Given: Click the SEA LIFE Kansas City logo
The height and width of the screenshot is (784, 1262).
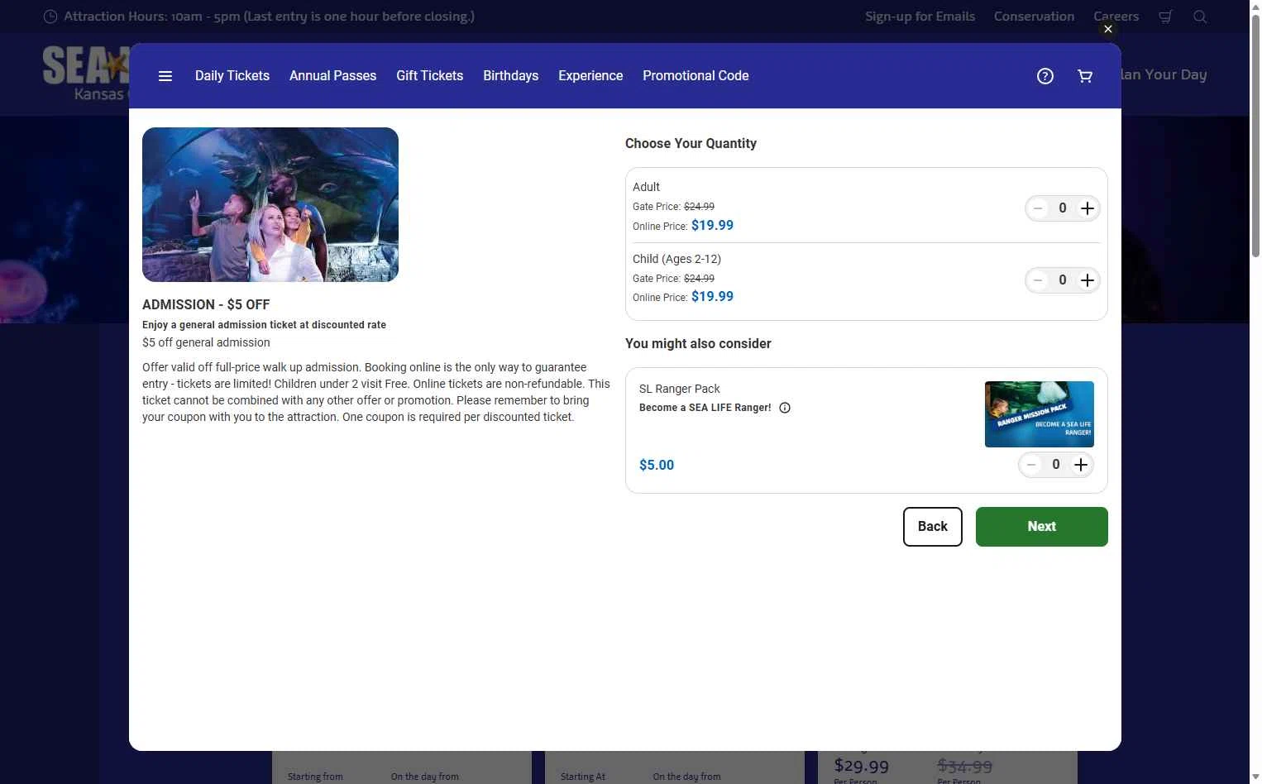Looking at the screenshot, I should click(85, 74).
